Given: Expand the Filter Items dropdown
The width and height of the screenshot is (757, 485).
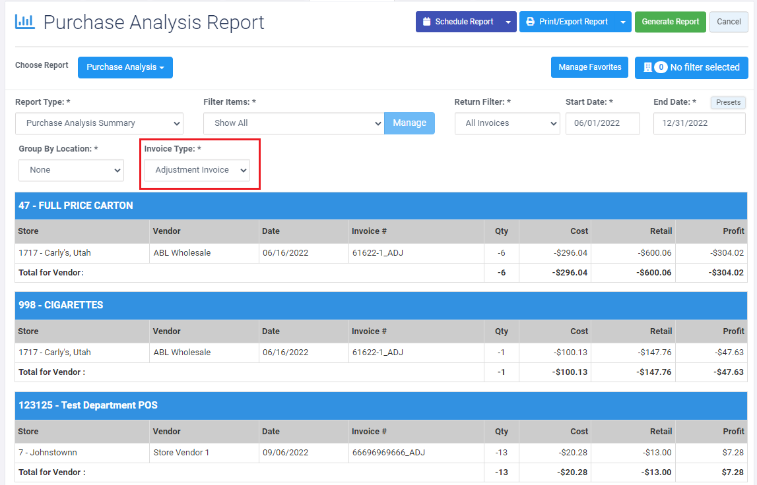Looking at the screenshot, I should point(294,123).
